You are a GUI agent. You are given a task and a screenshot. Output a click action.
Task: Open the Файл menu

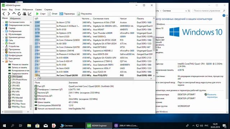tap(4, 10)
